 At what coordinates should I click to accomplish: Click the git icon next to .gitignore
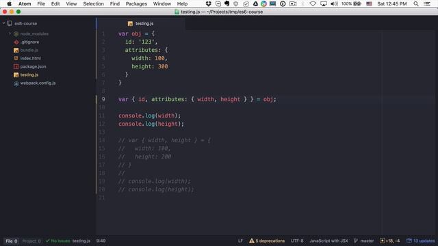tap(16, 42)
